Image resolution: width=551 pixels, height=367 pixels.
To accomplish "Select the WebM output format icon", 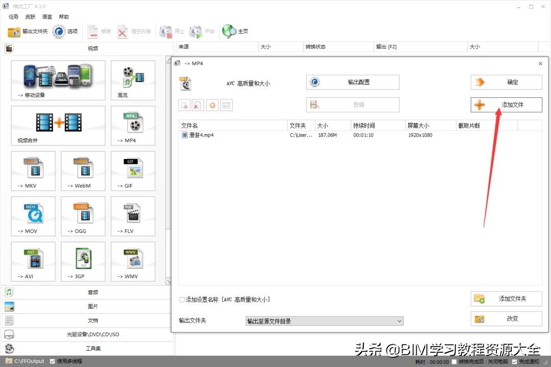I will tap(83, 171).
